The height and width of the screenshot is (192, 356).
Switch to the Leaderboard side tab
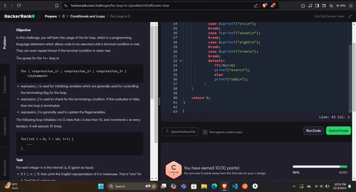coord(5,126)
